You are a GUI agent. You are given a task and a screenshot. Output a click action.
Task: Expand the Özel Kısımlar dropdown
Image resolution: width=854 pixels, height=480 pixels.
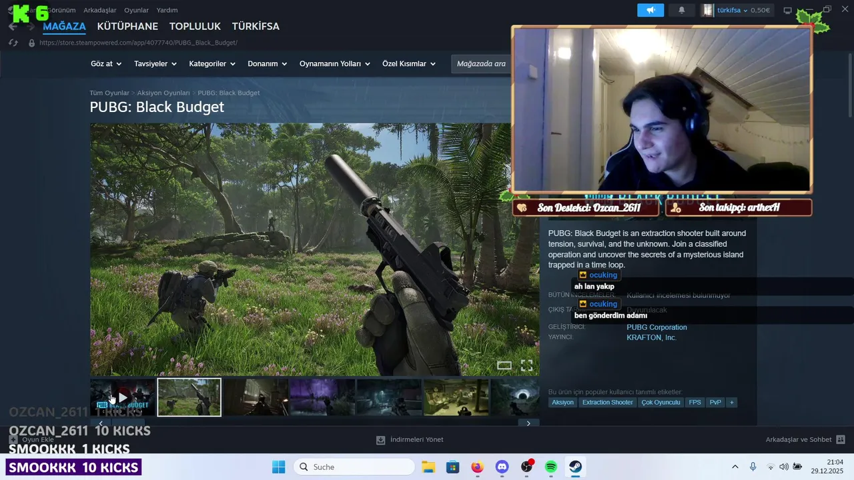[409, 64]
